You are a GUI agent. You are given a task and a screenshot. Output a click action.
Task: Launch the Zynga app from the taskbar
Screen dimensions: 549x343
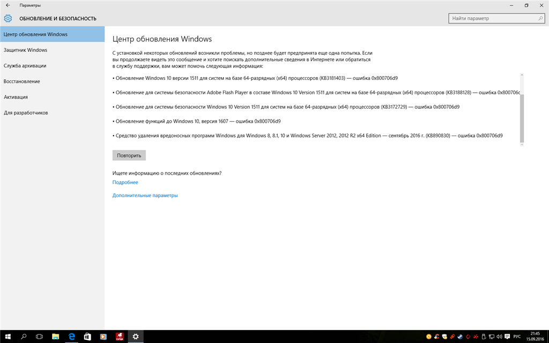tap(120, 337)
